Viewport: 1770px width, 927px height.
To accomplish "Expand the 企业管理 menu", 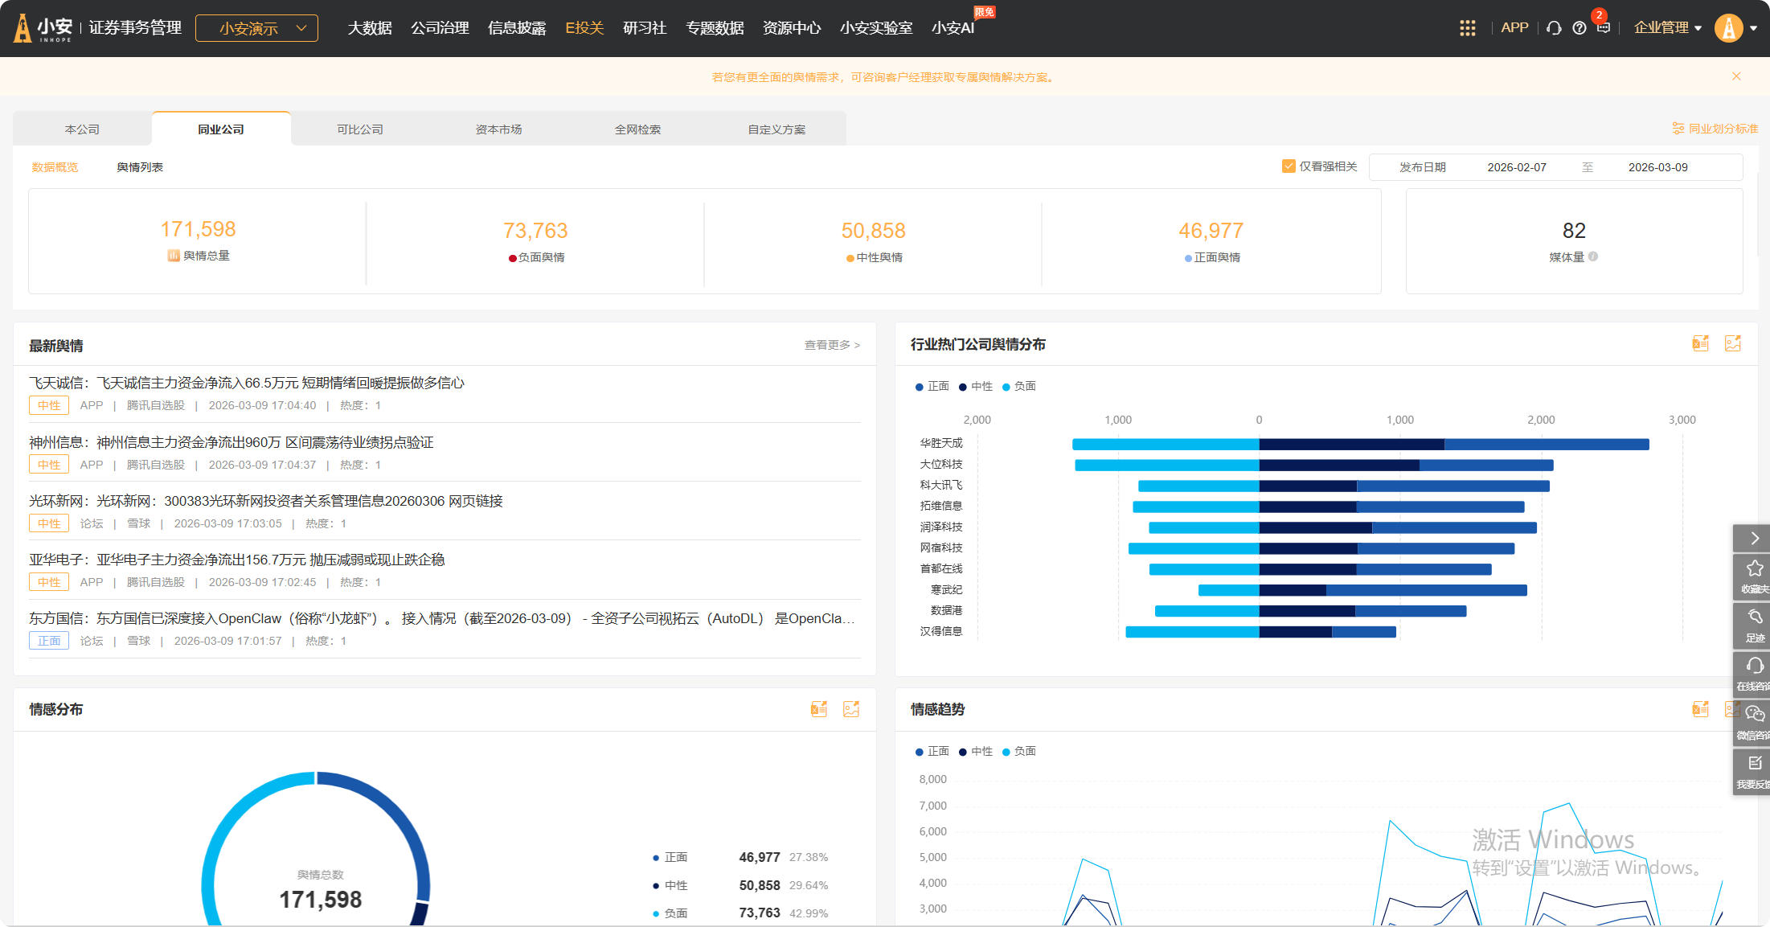I will pyautogui.click(x=1667, y=28).
